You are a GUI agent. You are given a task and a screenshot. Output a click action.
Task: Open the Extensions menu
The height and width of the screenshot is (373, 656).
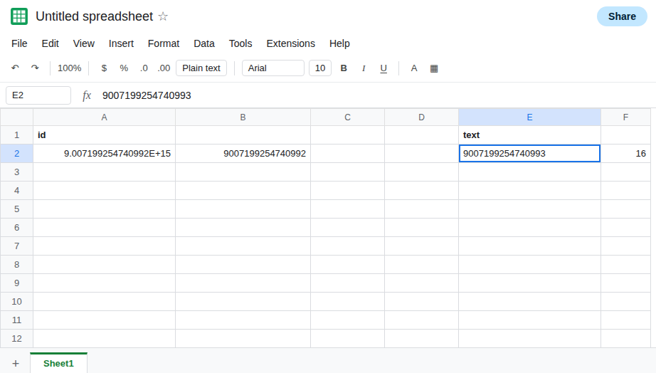point(291,43)
